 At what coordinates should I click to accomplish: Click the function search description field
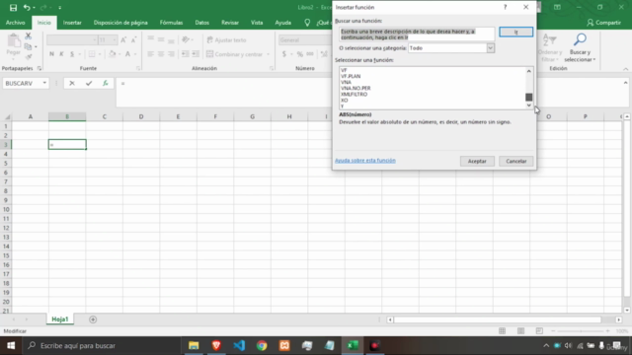pyautogui.click(x=417, y=35)
